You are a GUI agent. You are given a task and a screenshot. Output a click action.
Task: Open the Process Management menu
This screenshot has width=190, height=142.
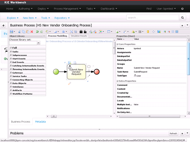point(67,9)
